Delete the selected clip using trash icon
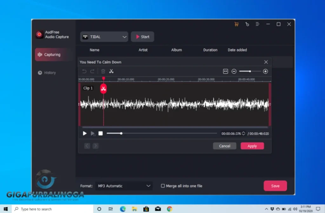Image resolution: width=325 pixels, height=213 pixels. tap(103, 71)
